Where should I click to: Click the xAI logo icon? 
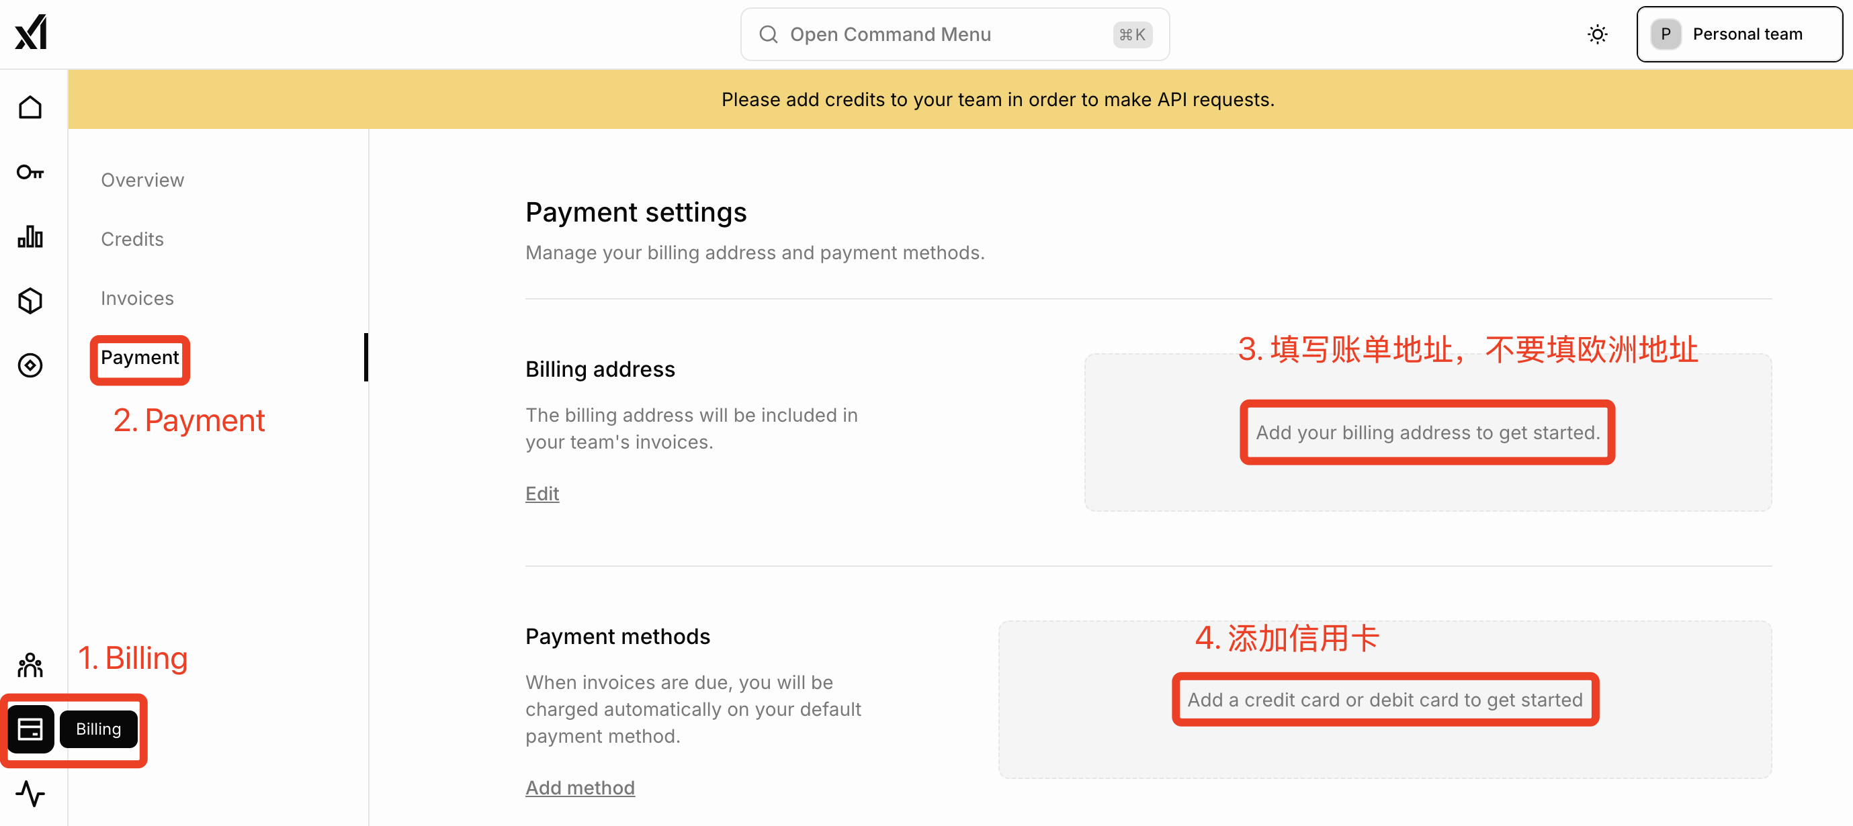click(x=31, y=33)
